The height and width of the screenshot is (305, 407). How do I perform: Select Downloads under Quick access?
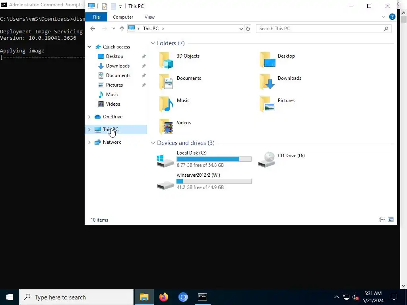tap(118, 66)
